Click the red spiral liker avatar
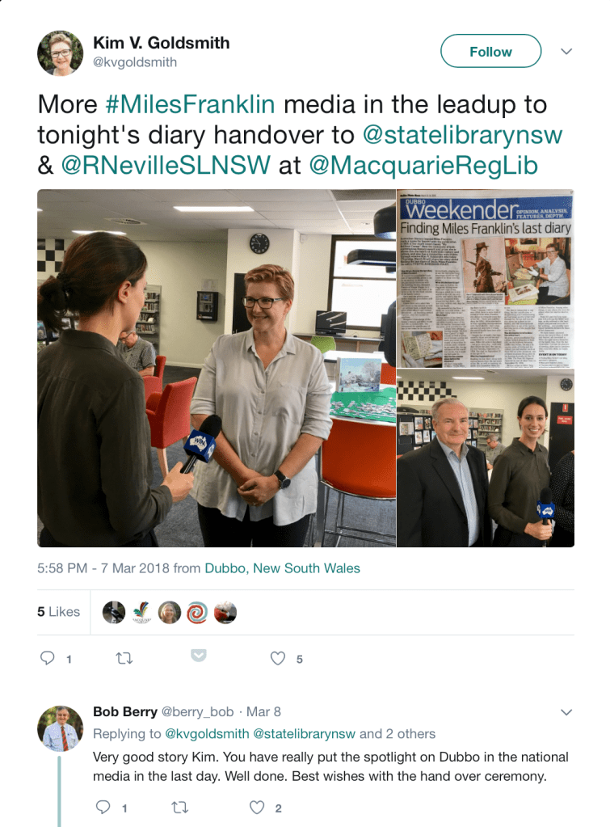610x827 pixels. tap(197, 612)
